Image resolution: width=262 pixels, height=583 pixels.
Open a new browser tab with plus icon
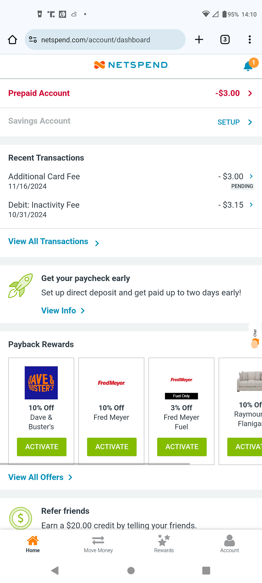(x=199, y=40)
